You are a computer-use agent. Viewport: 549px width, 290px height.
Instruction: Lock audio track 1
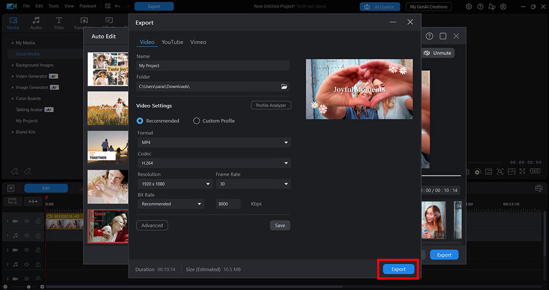point(38,236)
